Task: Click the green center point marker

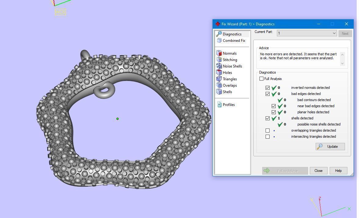Action: click(x=118, y=118)
